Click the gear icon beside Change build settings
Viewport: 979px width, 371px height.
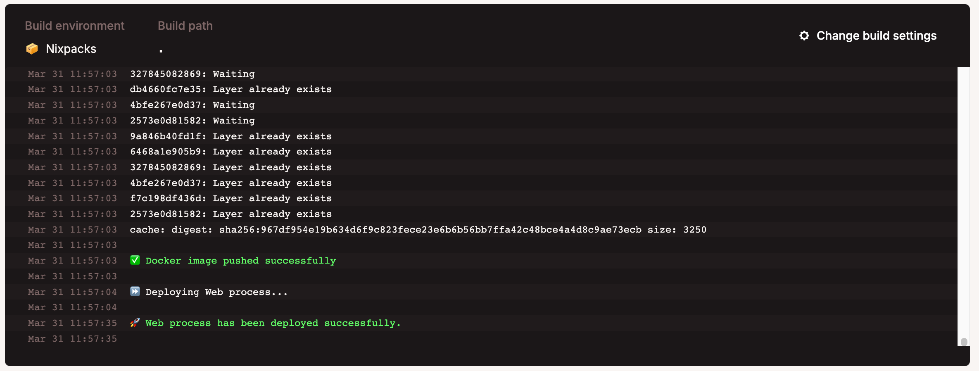(804, 36)
